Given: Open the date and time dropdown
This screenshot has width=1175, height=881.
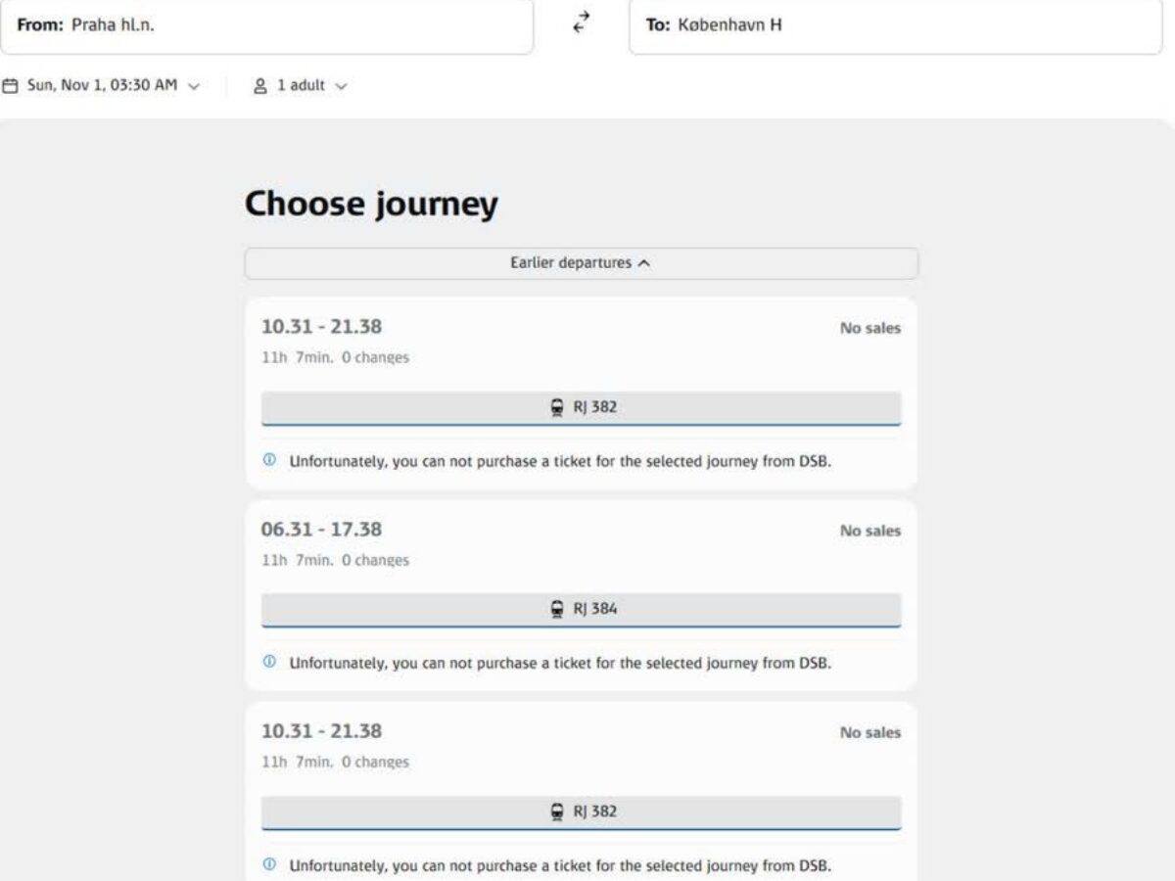Looking at the screenshot, I should pyautogui.click(x=102, y=86).
